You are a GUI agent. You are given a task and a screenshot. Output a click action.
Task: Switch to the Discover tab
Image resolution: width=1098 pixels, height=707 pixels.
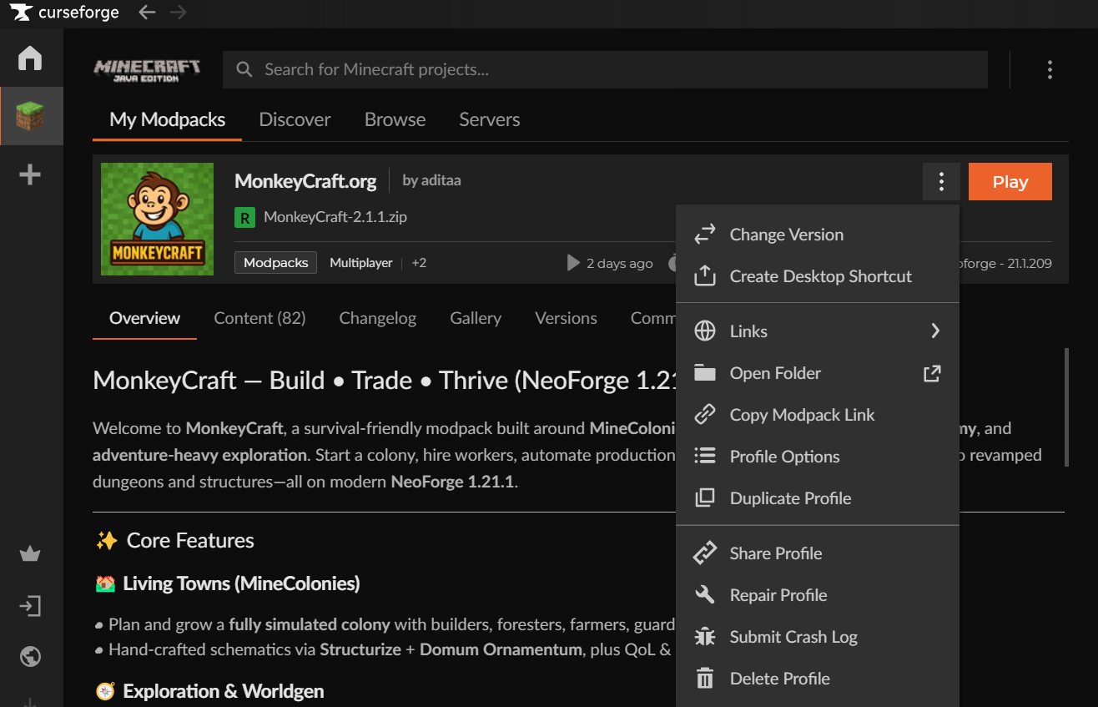pos(295,119)
